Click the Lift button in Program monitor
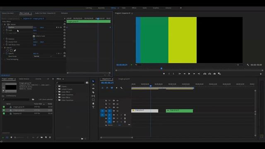The width and height of the screenshot is (265, 149). click(x=205, y=74)
